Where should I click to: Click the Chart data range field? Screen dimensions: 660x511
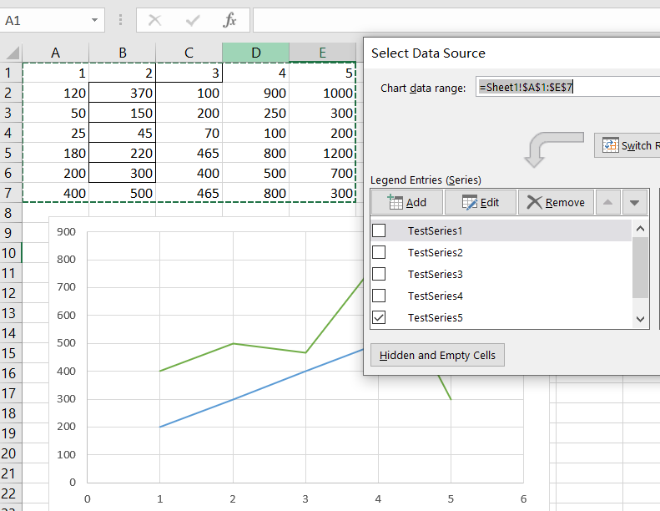coord(567,87)
